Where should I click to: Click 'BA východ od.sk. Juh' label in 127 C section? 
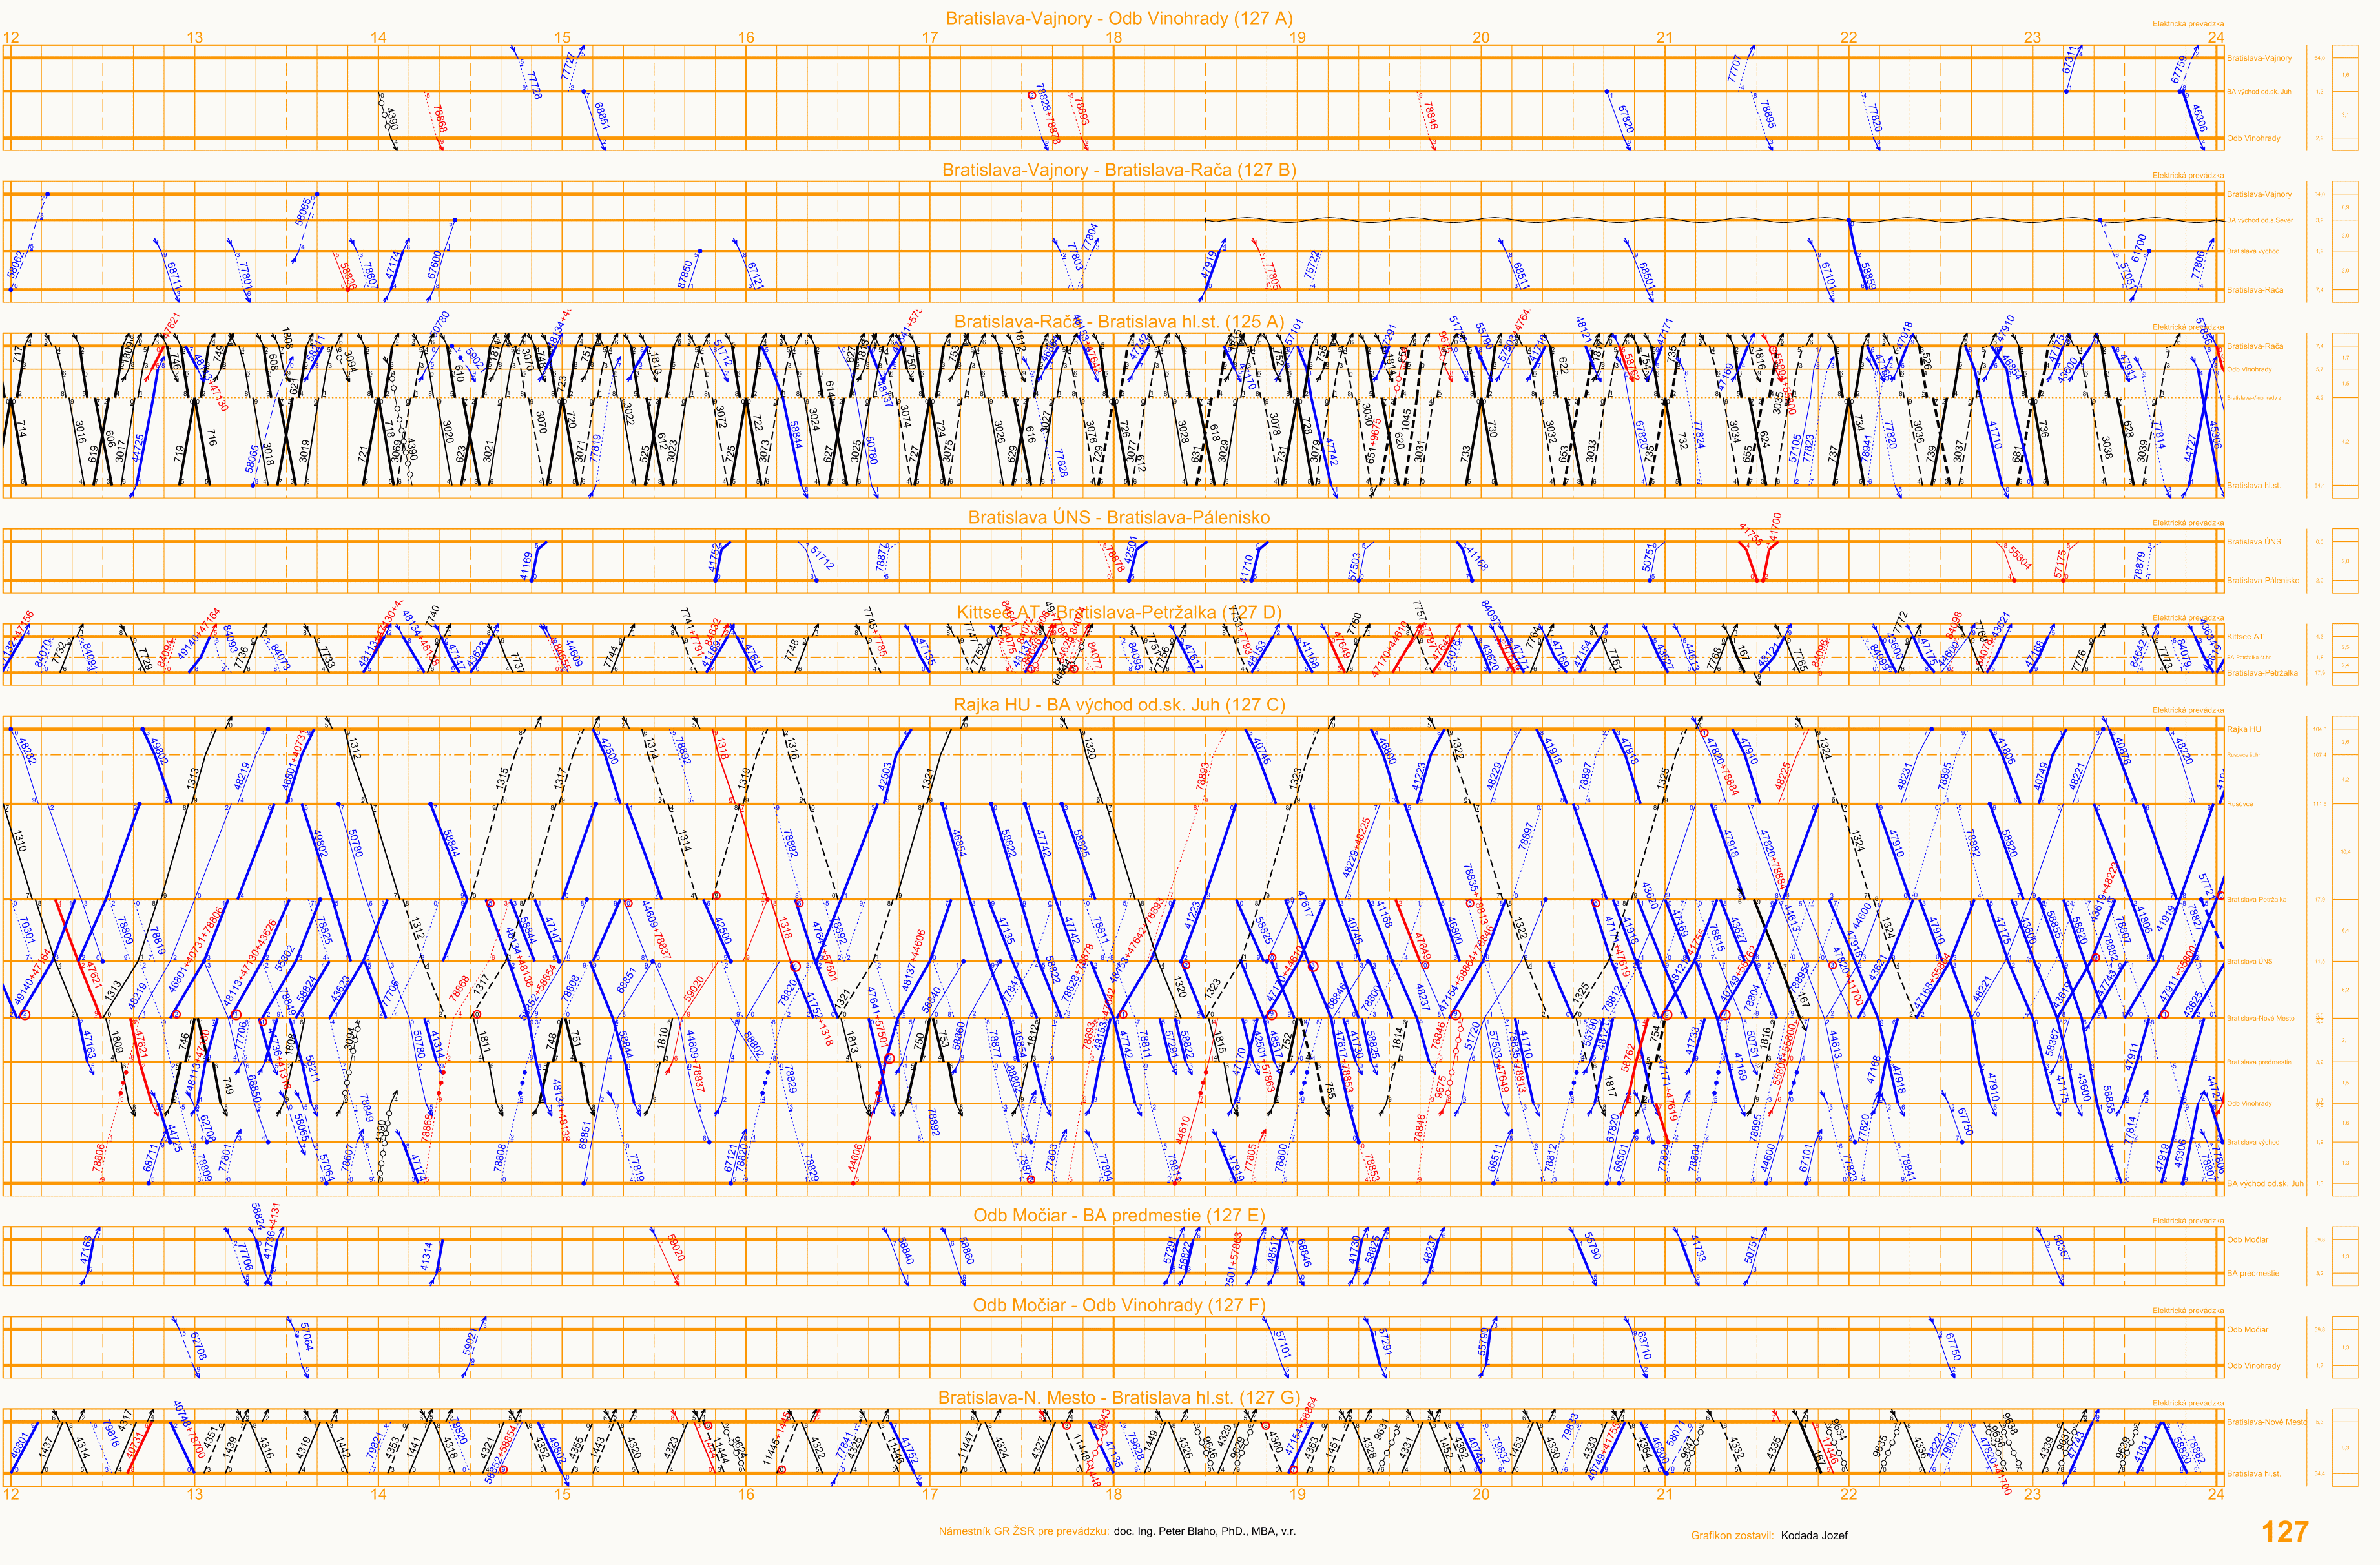(x=2265, y=1183)
